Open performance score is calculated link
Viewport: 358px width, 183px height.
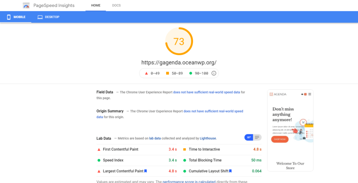click(x=189, y=182)
